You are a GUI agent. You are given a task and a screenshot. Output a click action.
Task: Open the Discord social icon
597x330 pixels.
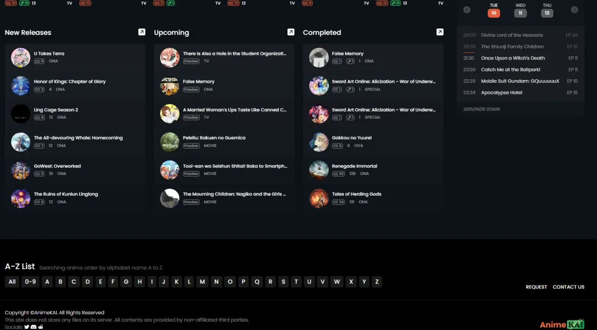34,327
